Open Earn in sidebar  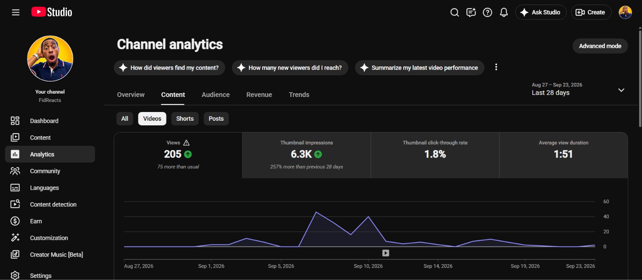click(x=50, y=221)
